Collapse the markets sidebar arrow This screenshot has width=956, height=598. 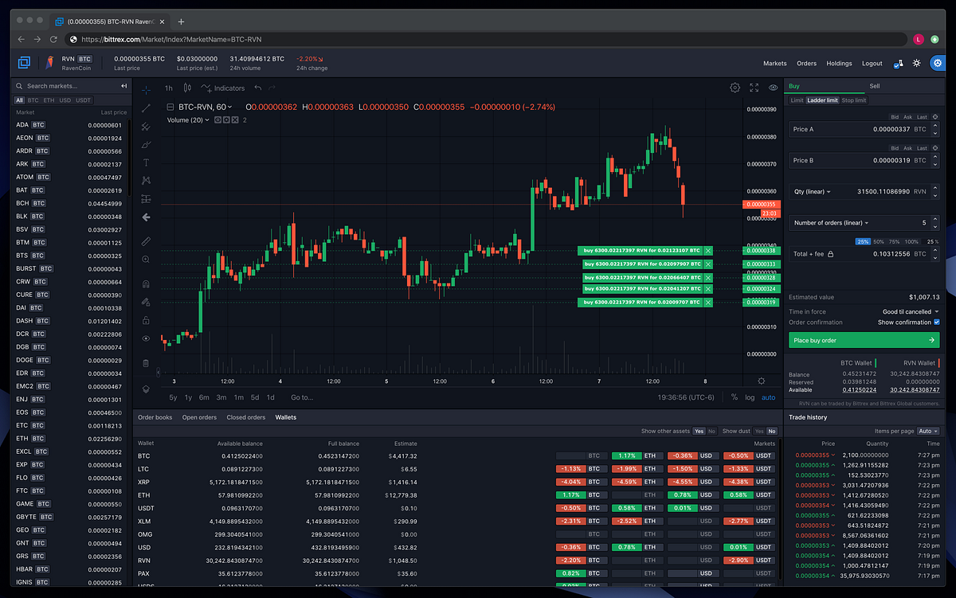click(x=124, y=86)
